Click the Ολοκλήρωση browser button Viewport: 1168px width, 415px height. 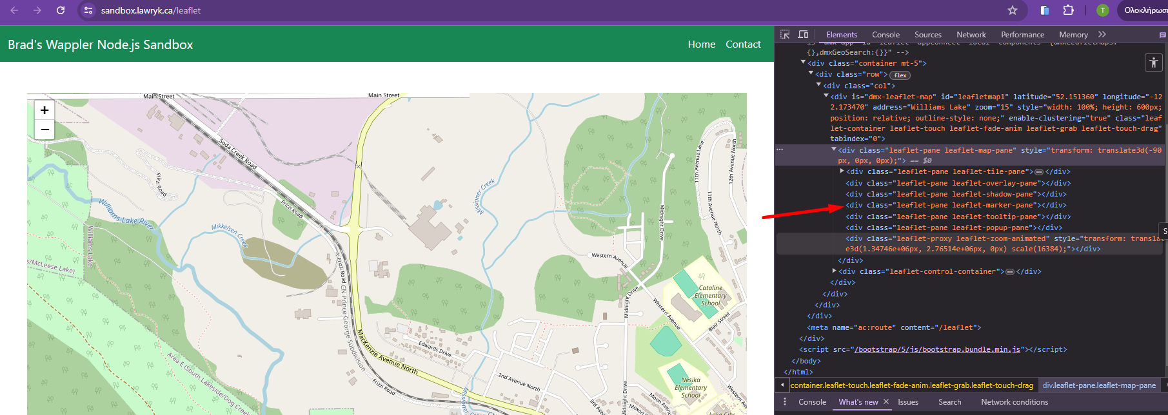[1144, 10]
